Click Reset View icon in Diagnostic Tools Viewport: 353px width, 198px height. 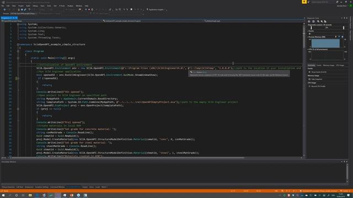click(x=325, y=21)
